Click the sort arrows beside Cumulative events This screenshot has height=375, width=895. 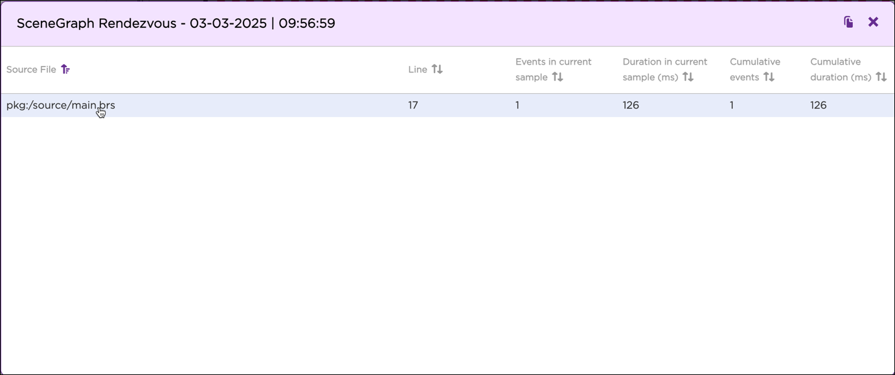tap(769, 76)
